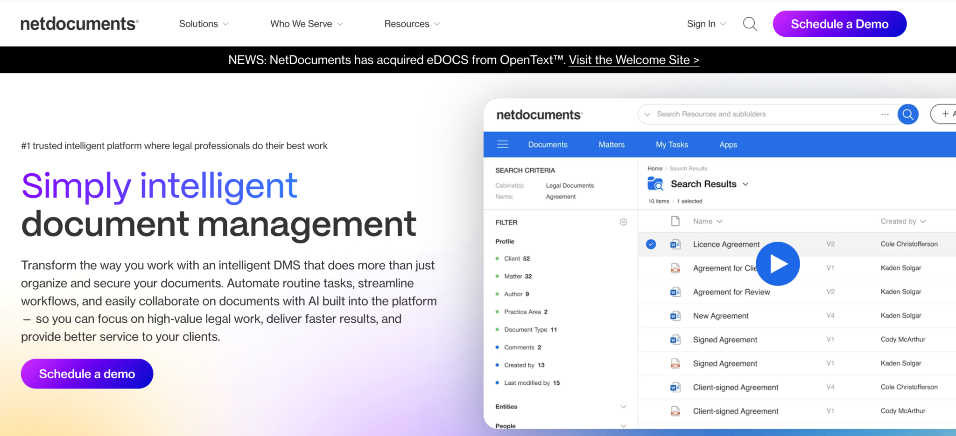Follow the Visit the Welcome Site link

634,60
